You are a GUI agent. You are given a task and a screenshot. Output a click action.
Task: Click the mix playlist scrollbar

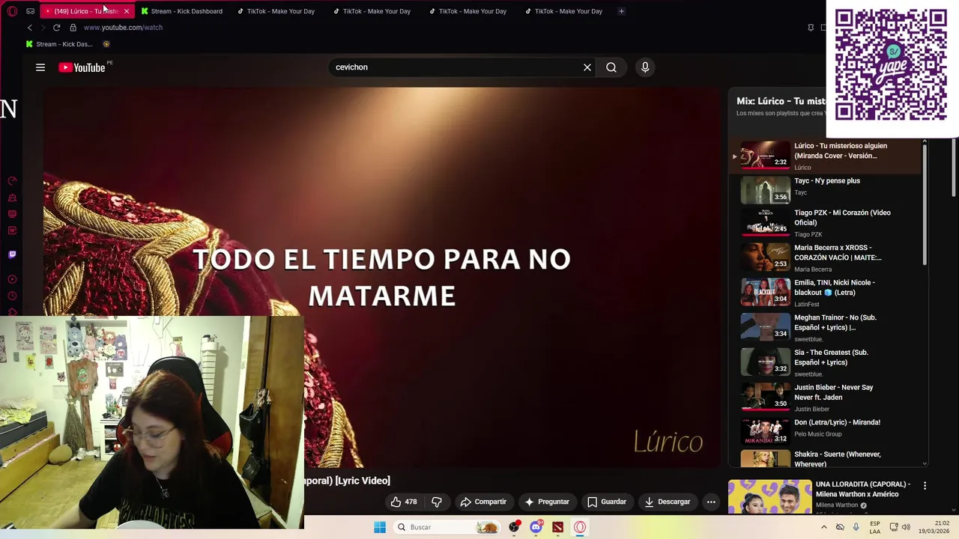tap(925, 204)
